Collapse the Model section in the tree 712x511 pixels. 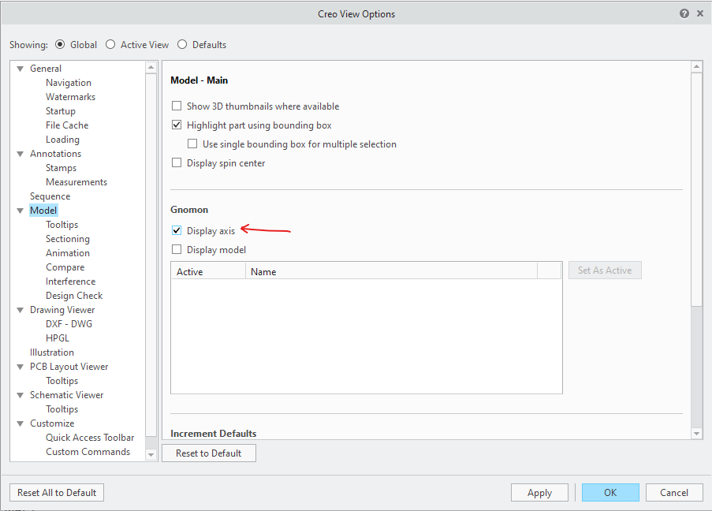20,210
